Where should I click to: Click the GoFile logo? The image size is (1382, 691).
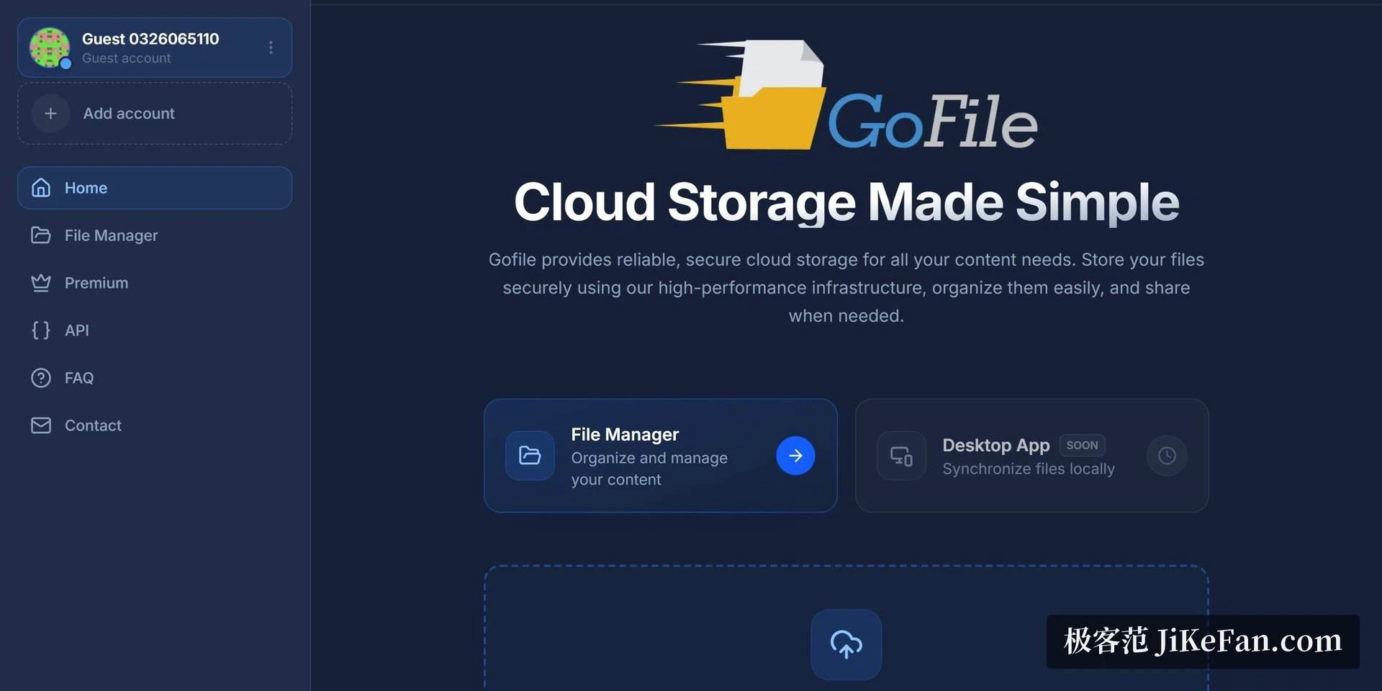point(846,95)
